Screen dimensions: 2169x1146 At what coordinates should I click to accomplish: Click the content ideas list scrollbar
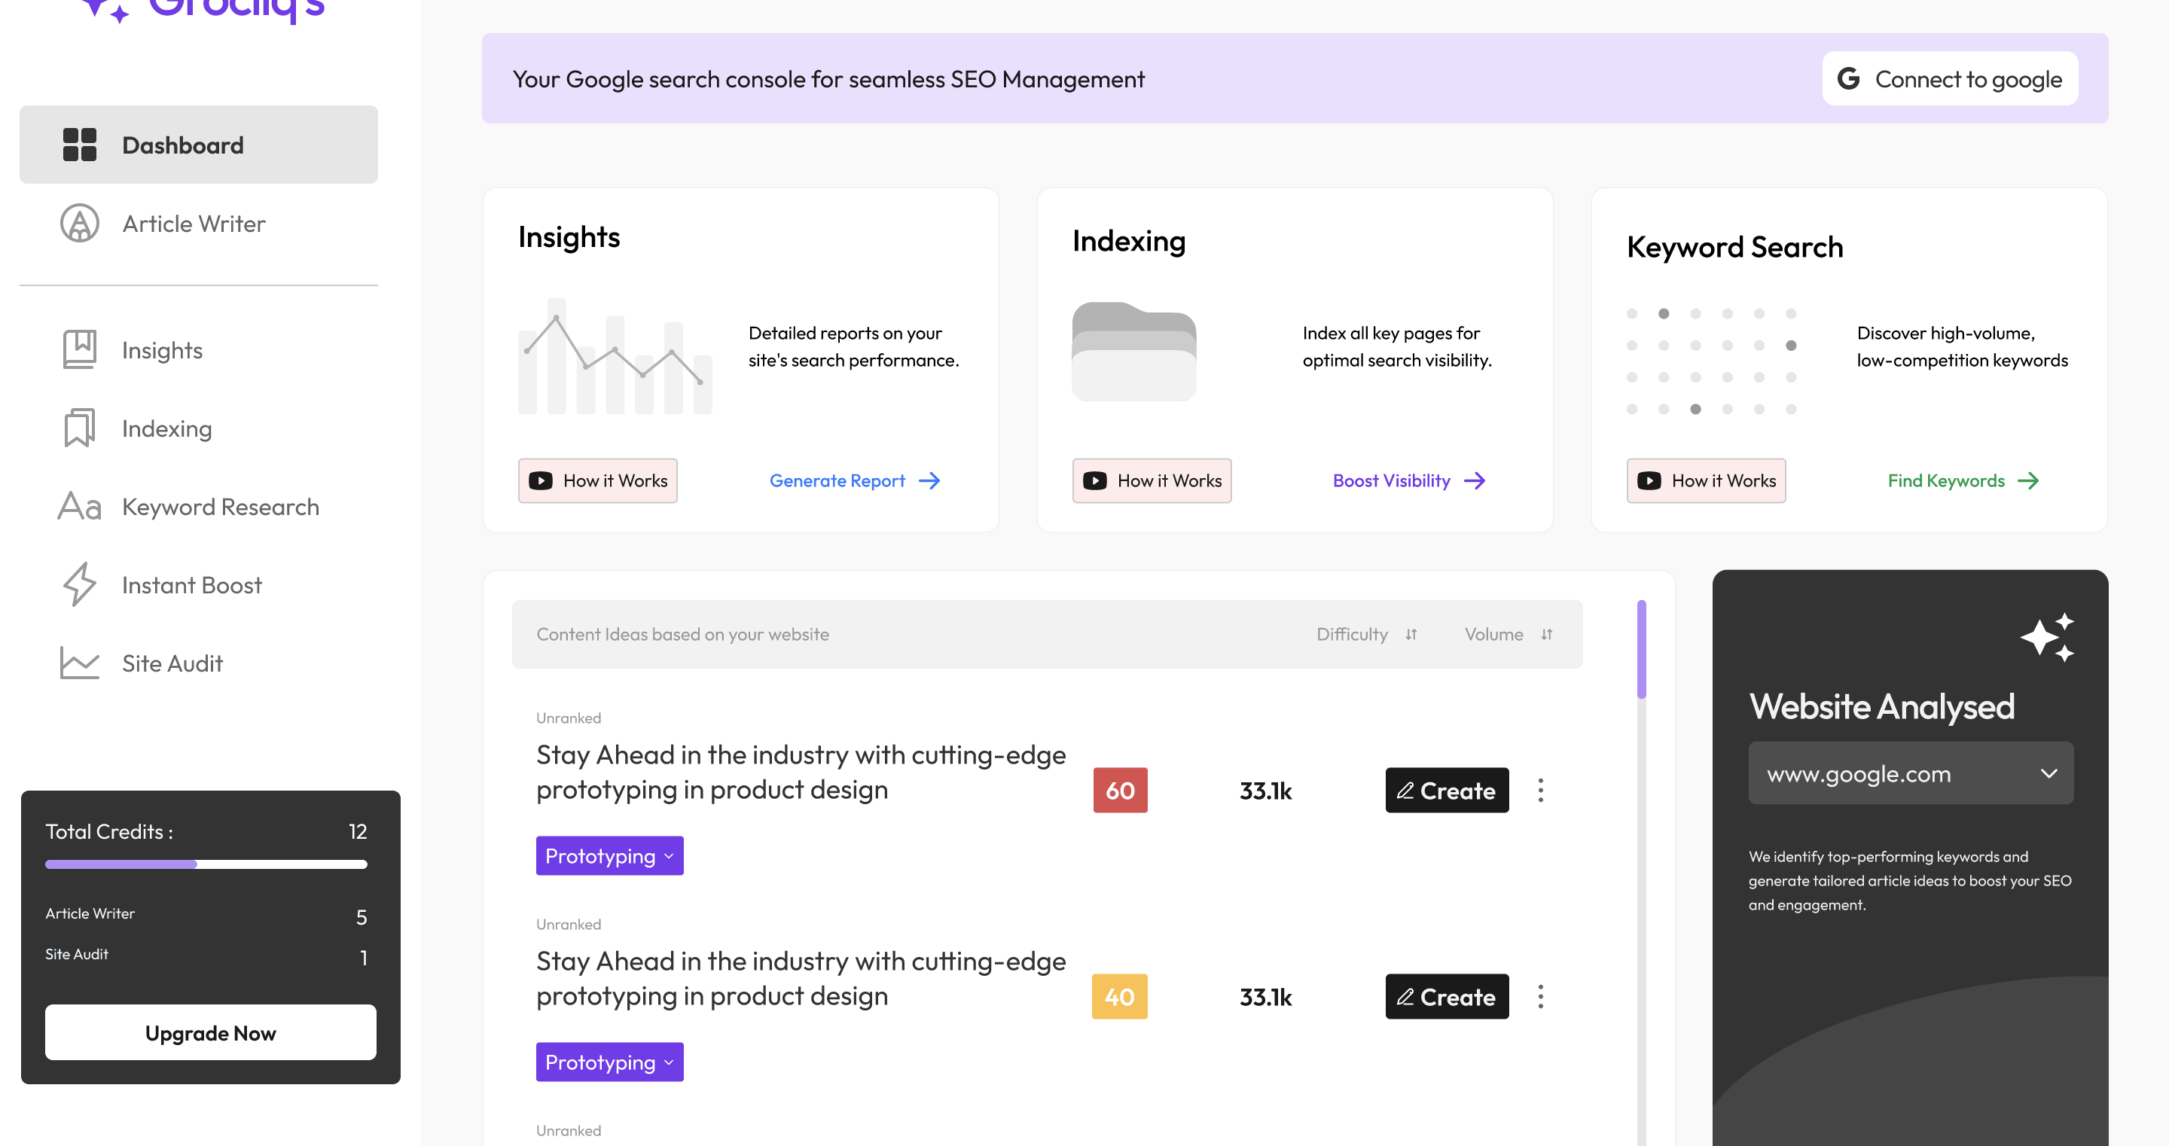pos(1641,649)
